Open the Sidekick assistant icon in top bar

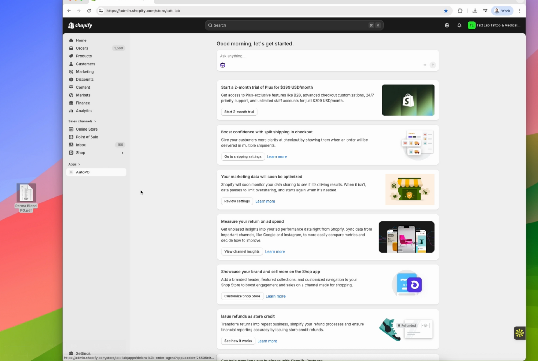coord(447,25)
